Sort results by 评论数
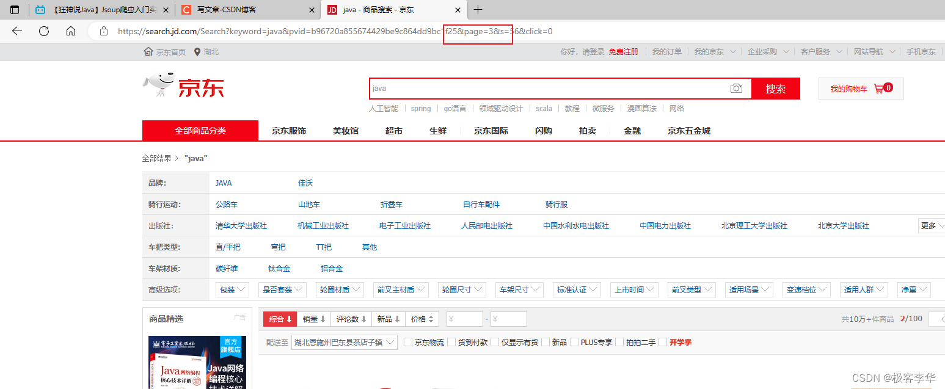Screen dimensions: 945x389 pos(351,319)
